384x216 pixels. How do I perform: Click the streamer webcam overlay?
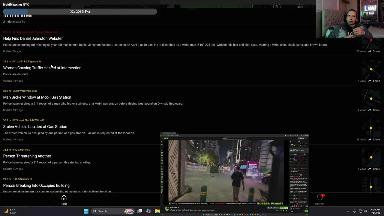click(350, 19)
